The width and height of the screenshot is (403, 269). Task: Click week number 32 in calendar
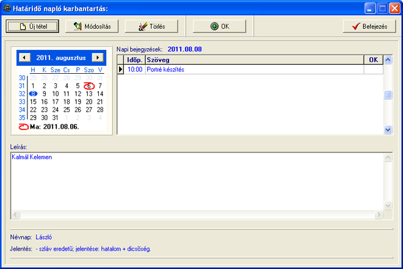tap(22, 94)
